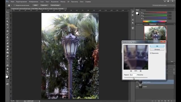The height and width of the screenshot is (102, 181).
Task: Open the Paragraph panel icon
Action: click(x=133, y=23)
